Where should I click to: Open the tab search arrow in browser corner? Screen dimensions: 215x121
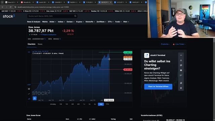2,2
